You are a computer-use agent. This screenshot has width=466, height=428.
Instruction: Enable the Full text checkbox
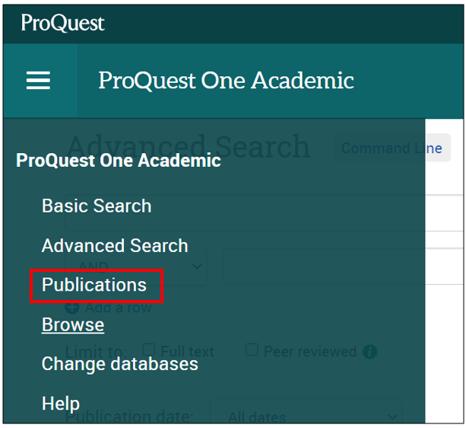[148, 350]
